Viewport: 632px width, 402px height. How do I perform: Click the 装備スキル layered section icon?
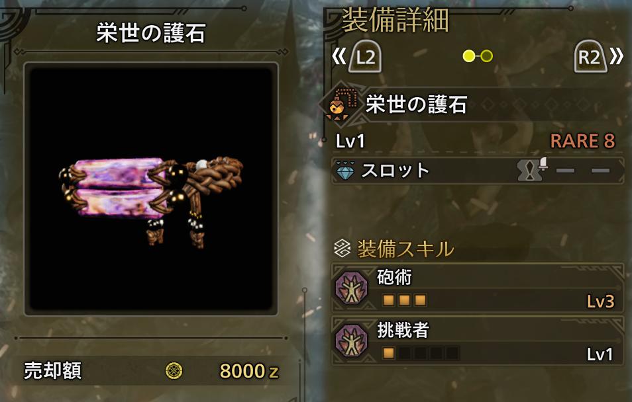point(342,249)
